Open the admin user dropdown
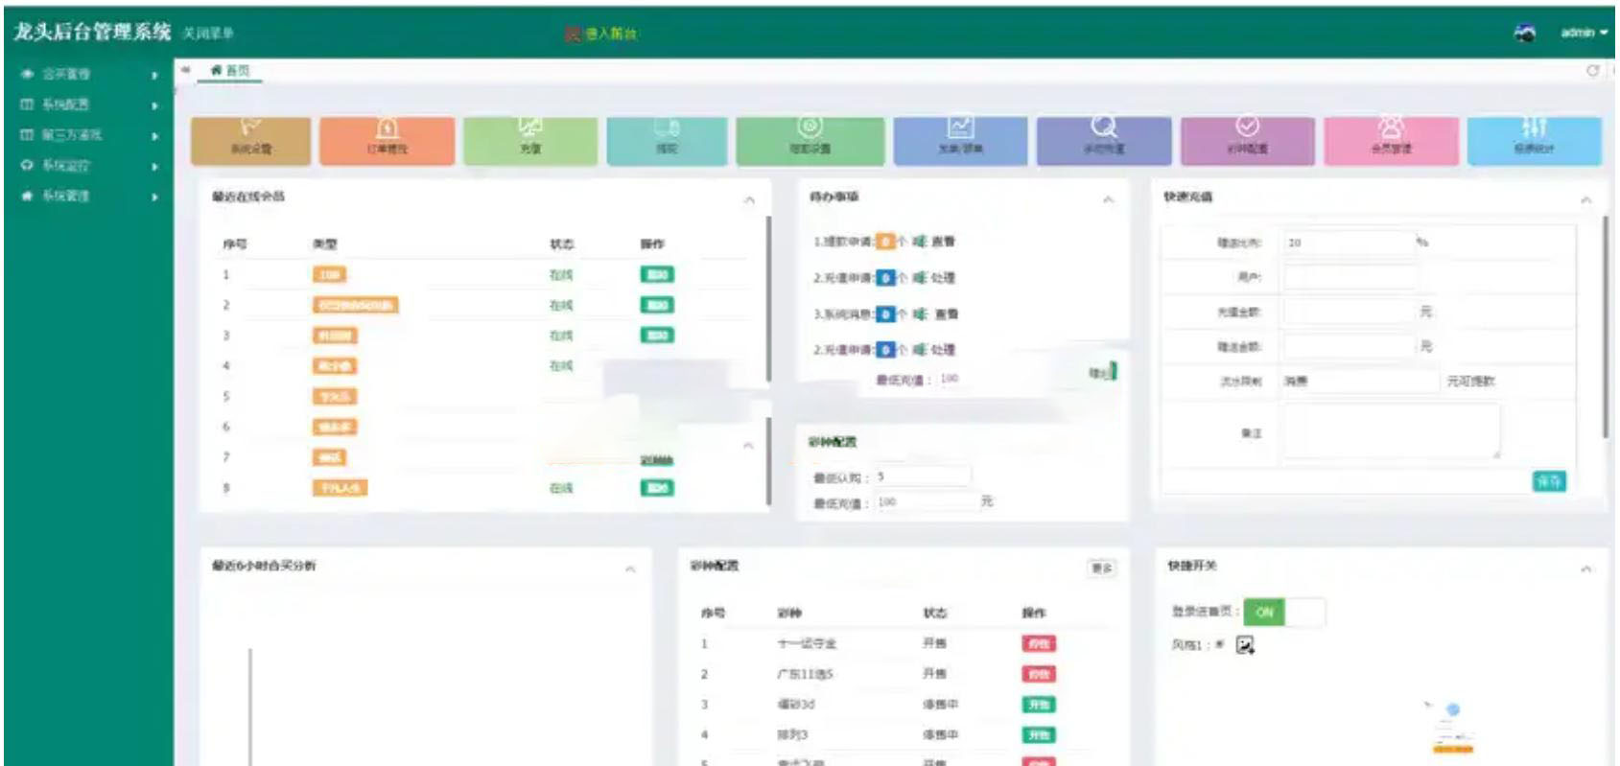The width and height of the screenshot is (1620, 766). click(1584, 33)
